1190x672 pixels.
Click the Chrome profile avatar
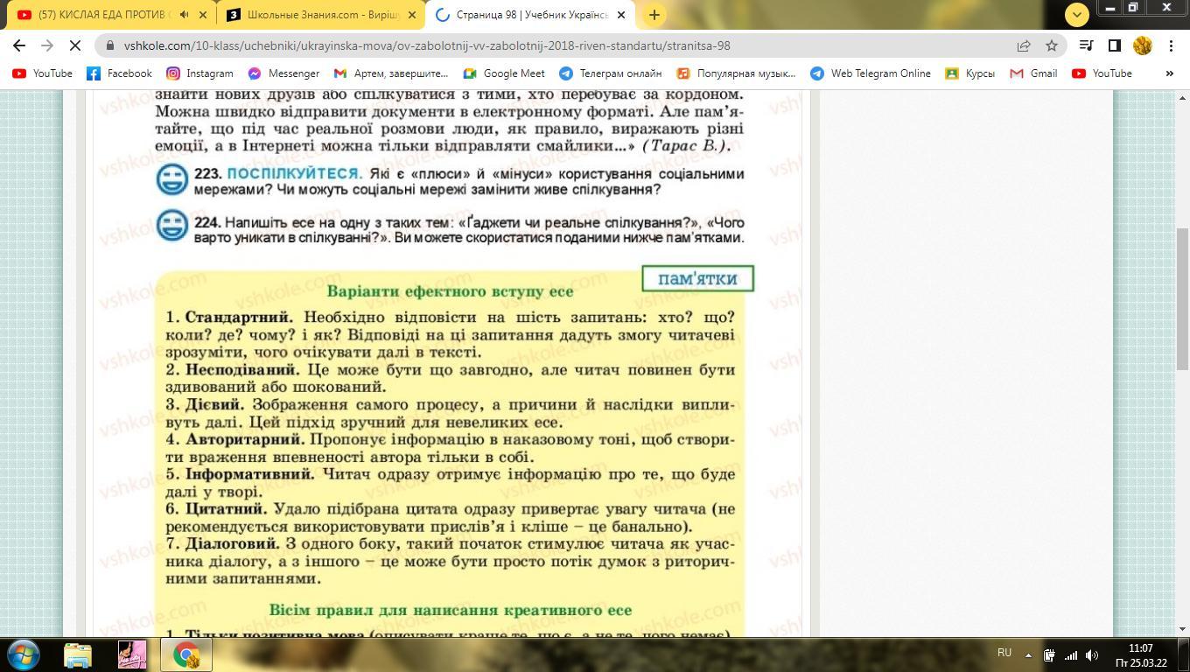pos(1142,45)
